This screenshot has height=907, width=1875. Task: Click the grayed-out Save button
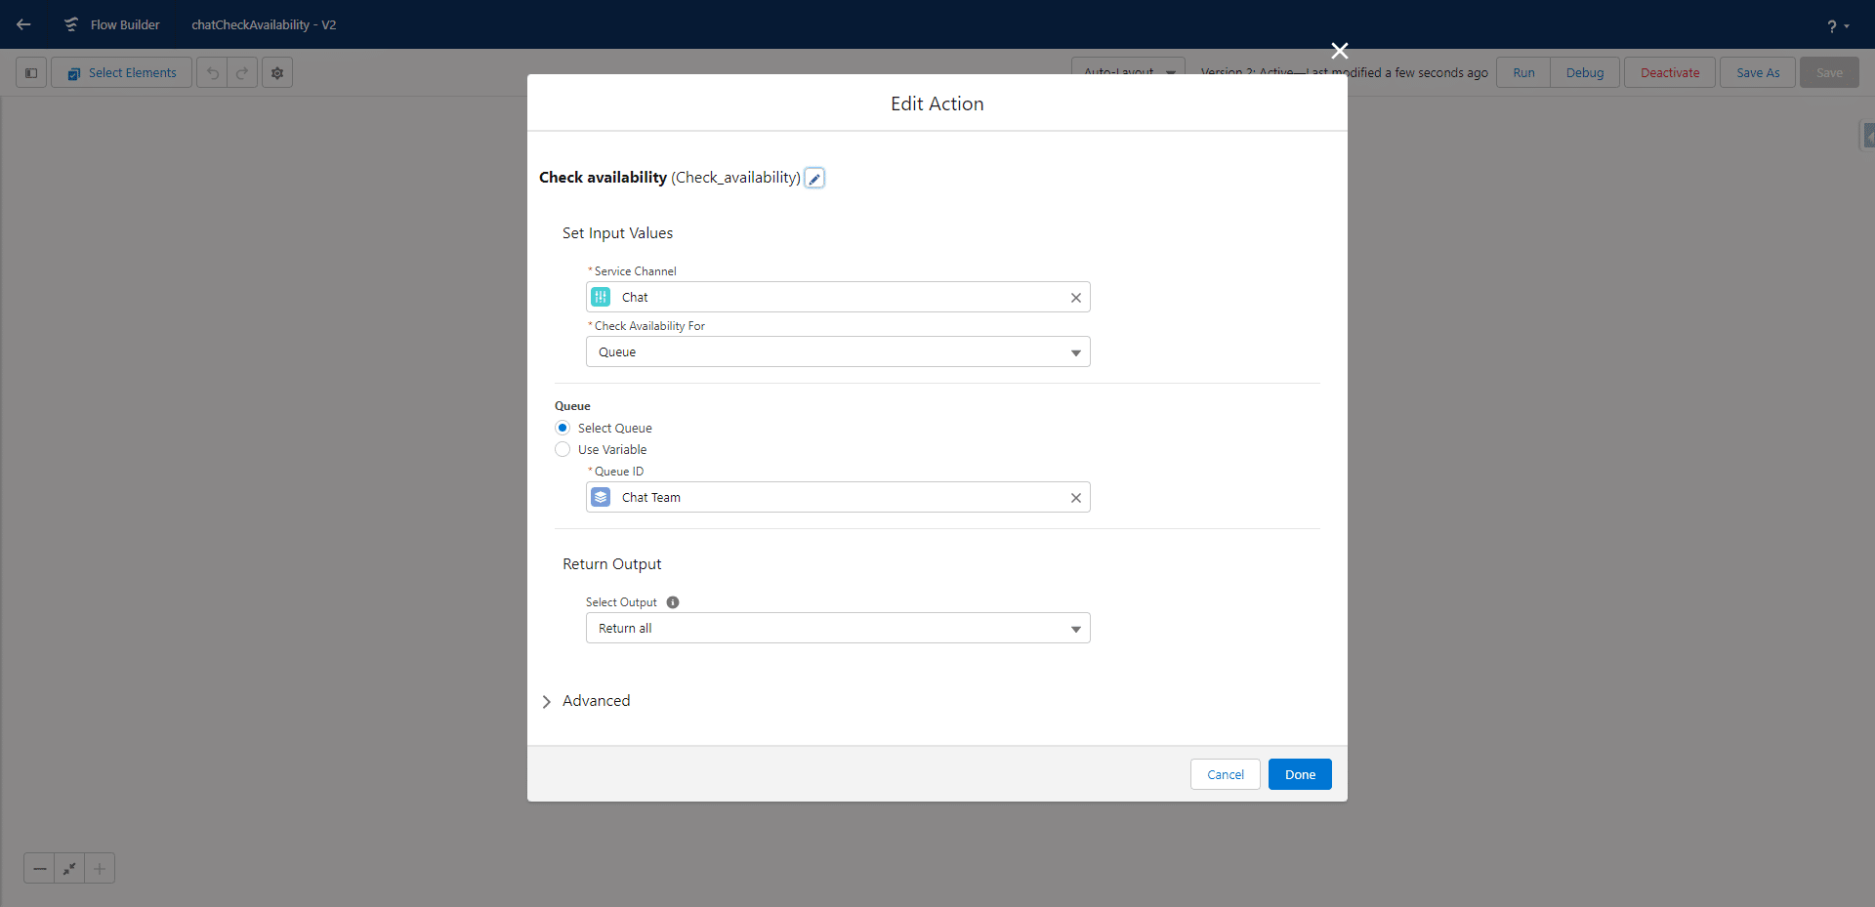(x=1829, y=73)
